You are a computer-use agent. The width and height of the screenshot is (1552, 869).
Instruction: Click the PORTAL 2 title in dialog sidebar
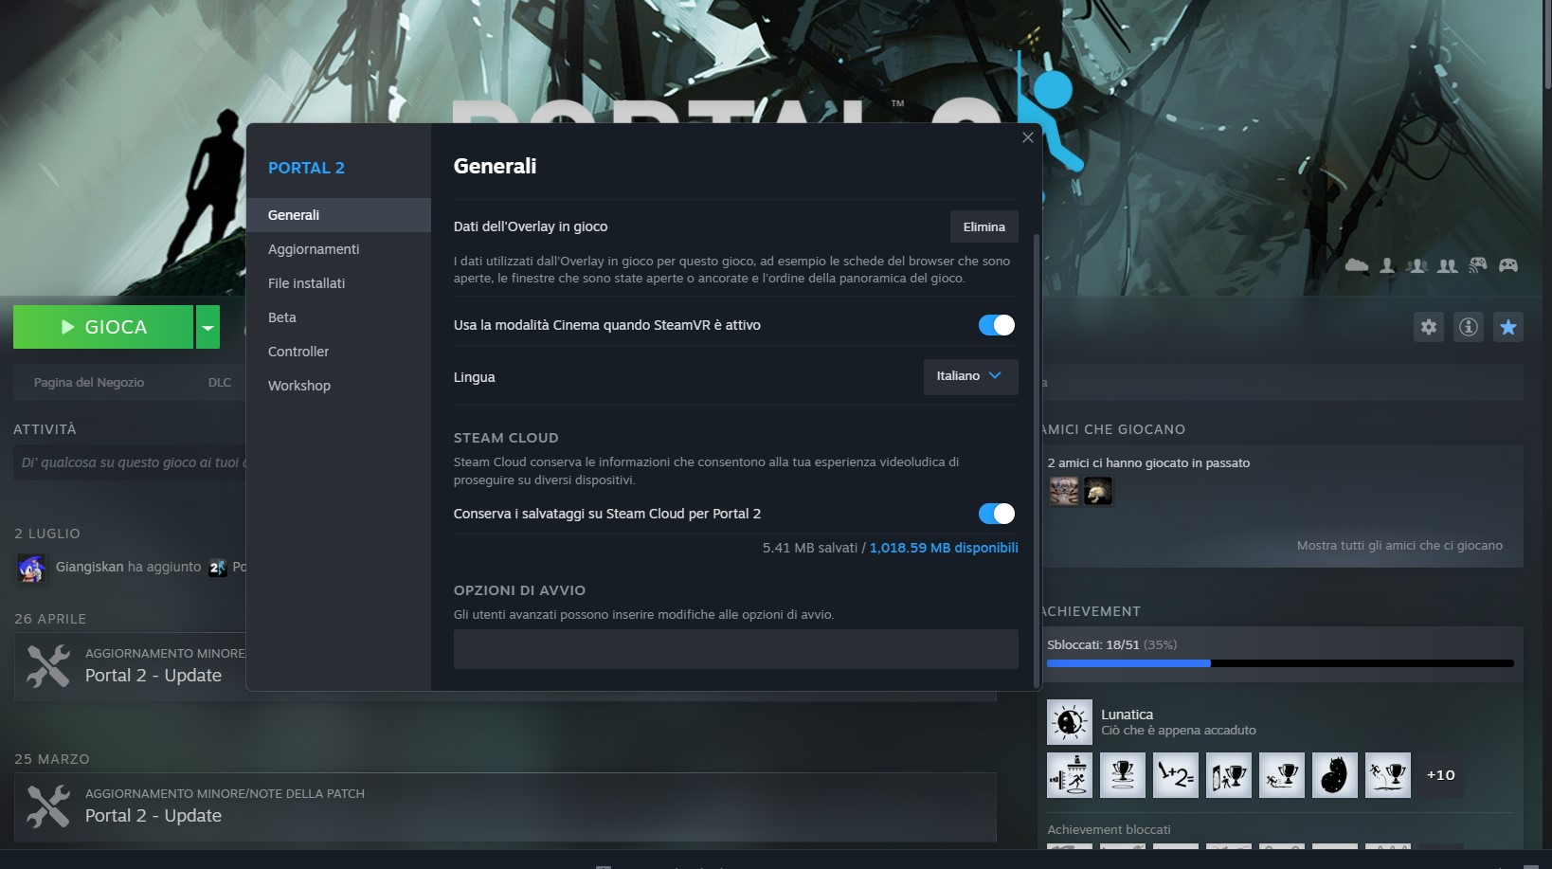point(306,168)
